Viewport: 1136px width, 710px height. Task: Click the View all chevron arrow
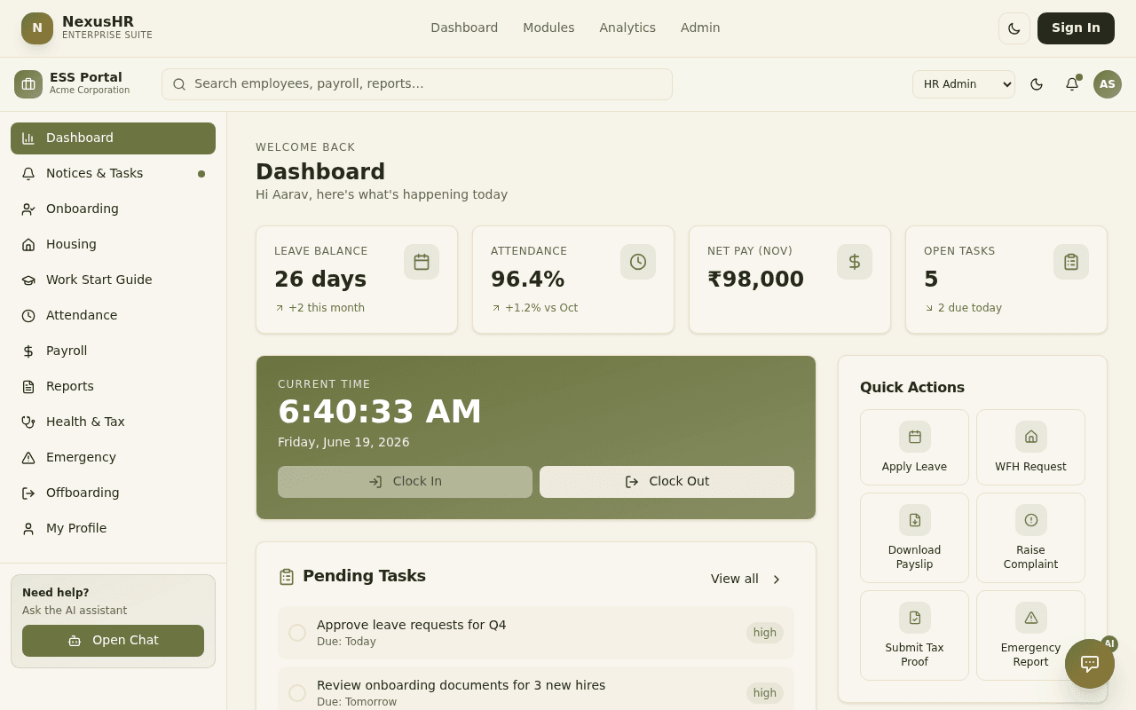(x=777, y=580)
